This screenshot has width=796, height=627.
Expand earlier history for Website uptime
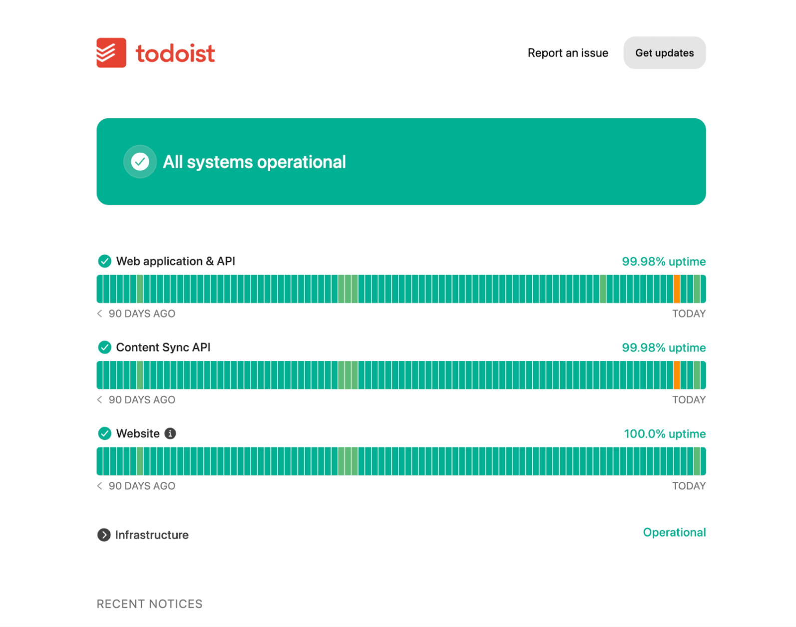[99, 486]
